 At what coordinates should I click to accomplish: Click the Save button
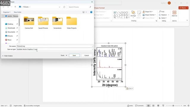[74, 55]
